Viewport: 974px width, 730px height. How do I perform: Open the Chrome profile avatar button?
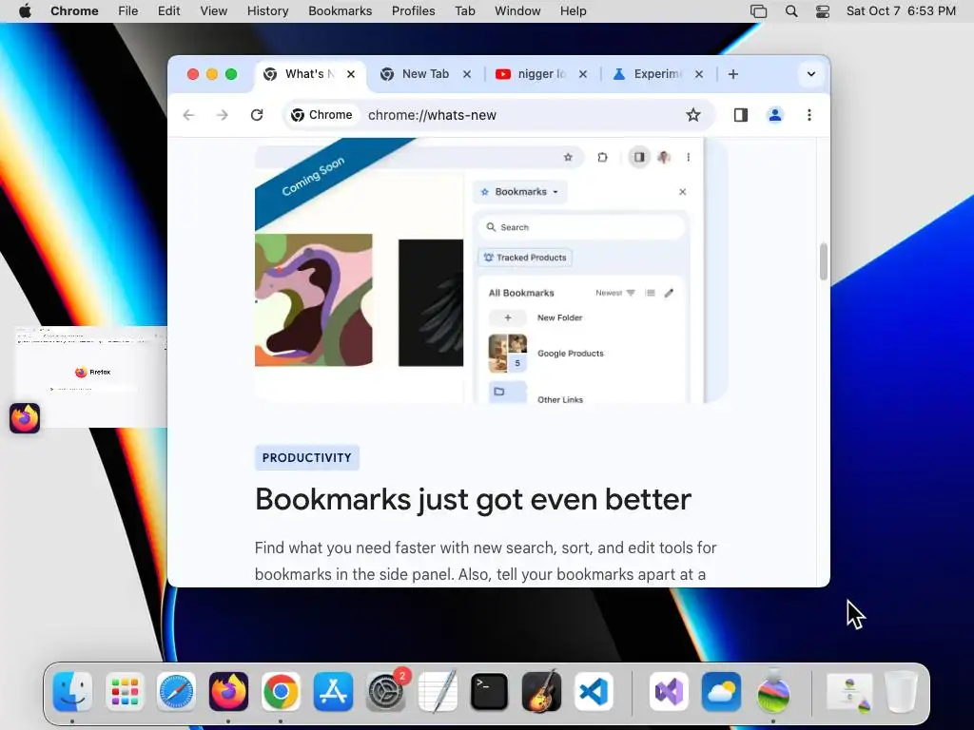(x=774, y=115)
